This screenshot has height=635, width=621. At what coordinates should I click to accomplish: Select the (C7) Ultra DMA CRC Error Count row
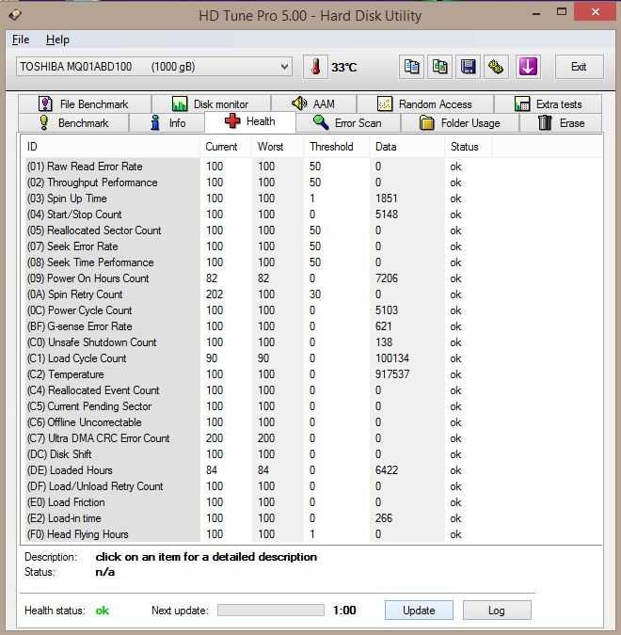click(x=311, y=438)
